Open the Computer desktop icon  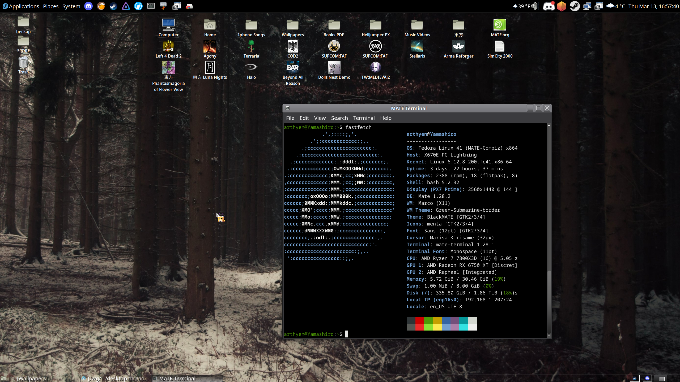pos(168,28)
